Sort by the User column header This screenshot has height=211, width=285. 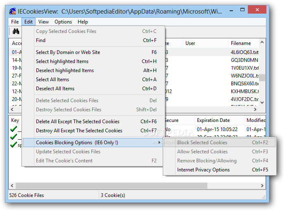205,43
